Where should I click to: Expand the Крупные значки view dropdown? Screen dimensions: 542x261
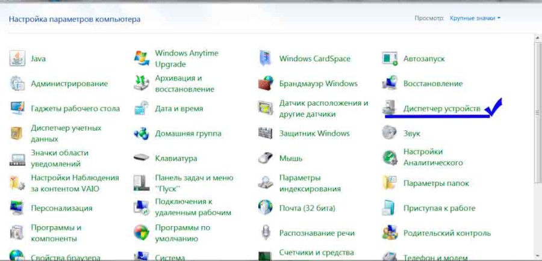point(475,19)
